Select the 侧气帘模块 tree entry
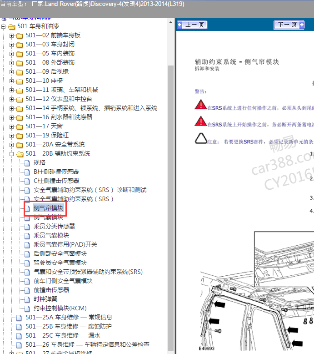The image size is (314, 354). click(48, 208)
